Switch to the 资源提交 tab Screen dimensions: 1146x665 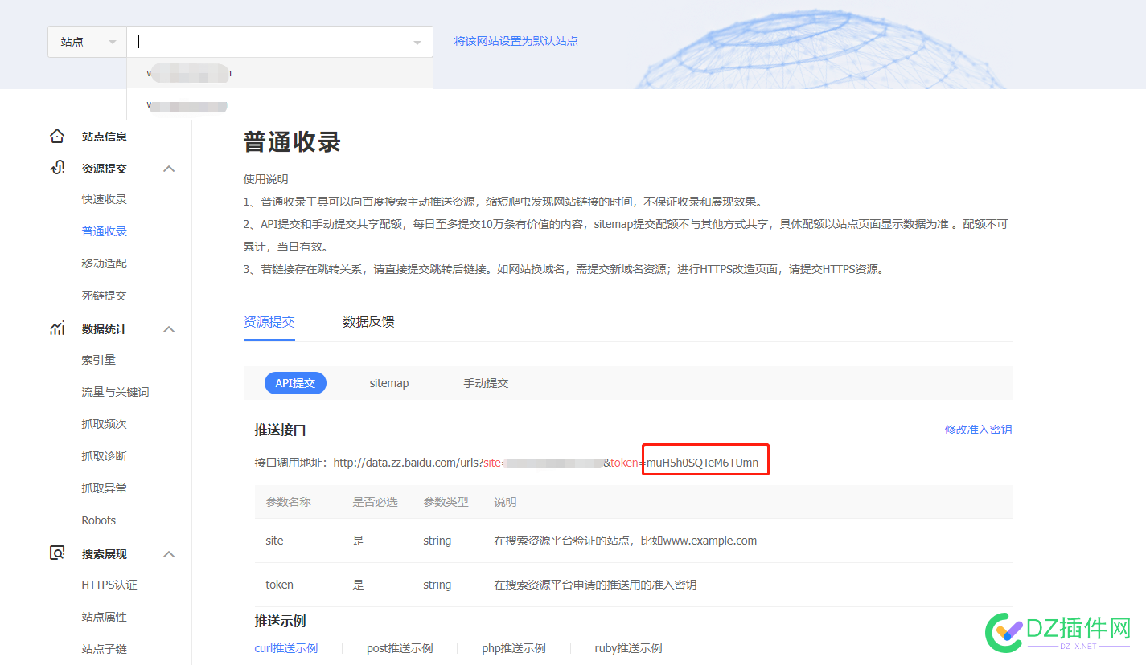click(x=269, y=322)
